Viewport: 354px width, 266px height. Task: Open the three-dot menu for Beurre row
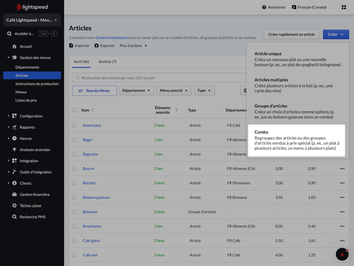(342, 169)
